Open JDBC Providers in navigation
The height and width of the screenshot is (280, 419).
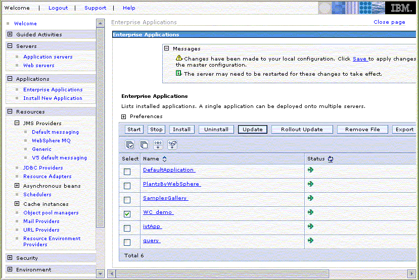coord(43,167)
